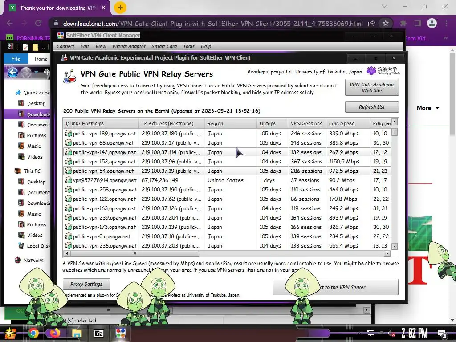Screen dimensions: 456x342
Task: Click the 1150.5 Mbps line speed cell
Action: [x=344, y=162]
